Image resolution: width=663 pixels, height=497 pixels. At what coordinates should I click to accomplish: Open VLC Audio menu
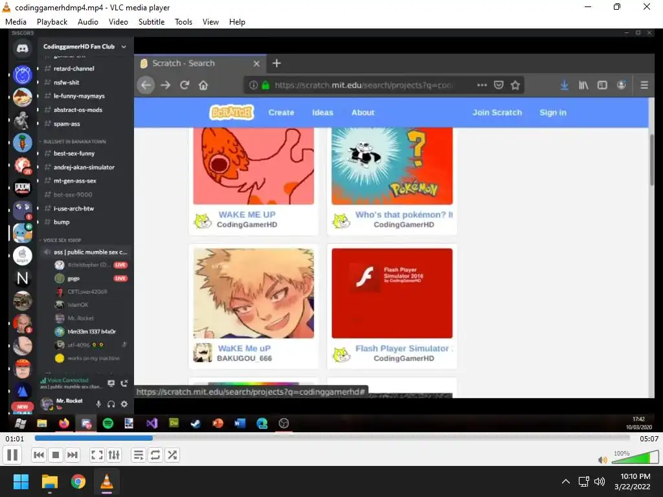(88, 22)
